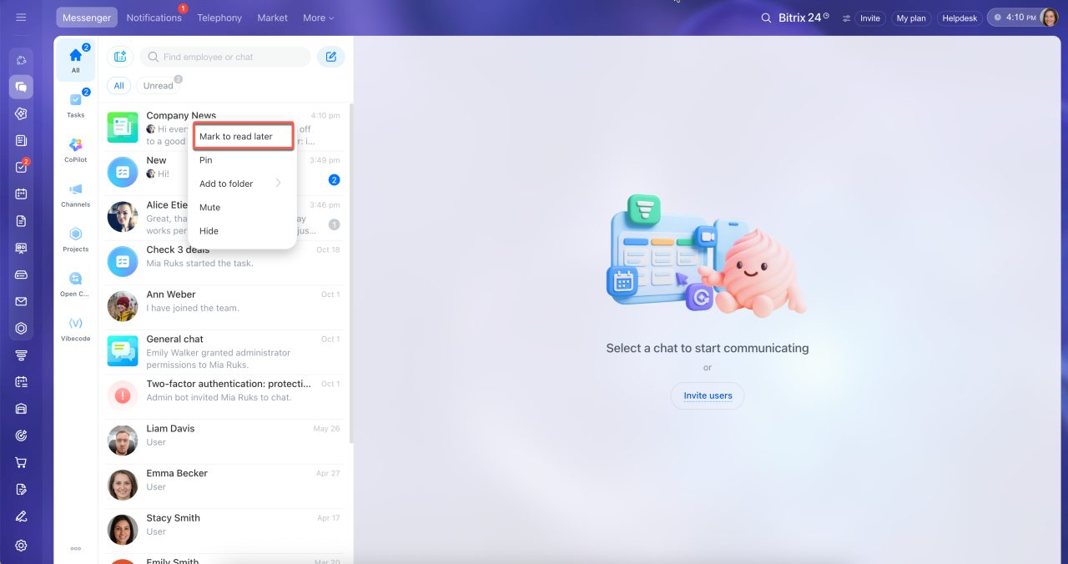This screenshot has height=564, width=1068.
Task: Click the search magnifier icon in top bar
Action: [766, 18]
